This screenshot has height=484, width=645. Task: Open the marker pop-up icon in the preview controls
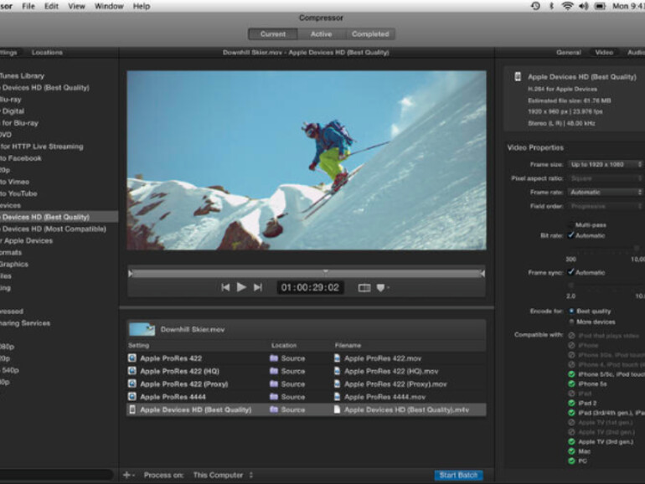point(381,287)
